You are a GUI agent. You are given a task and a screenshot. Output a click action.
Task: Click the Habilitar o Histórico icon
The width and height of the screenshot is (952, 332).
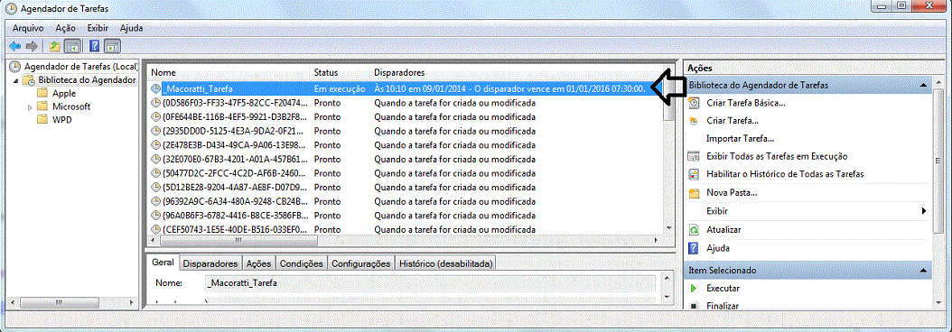tap(694, 174)
